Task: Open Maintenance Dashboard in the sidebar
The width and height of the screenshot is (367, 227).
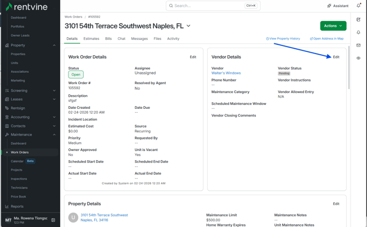Action: point(19,143)
